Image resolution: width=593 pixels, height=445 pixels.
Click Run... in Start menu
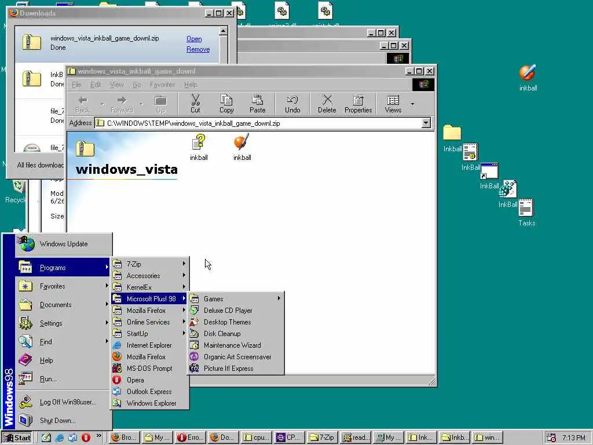tap(64, 379)
